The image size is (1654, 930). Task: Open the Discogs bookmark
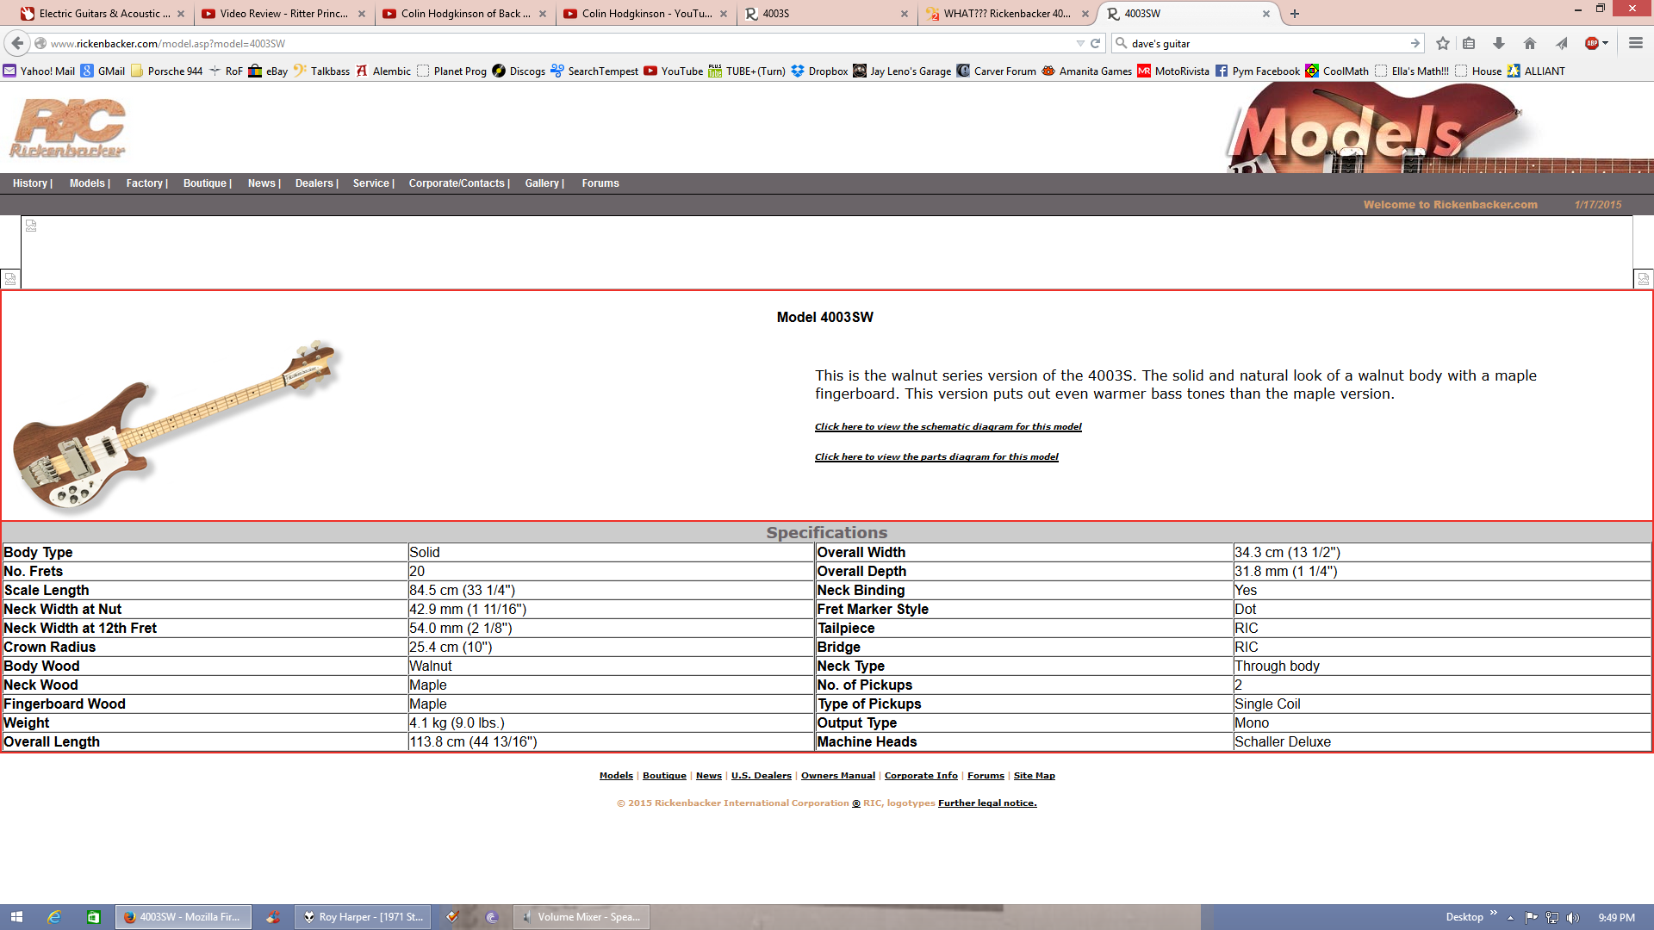point(519,71)
